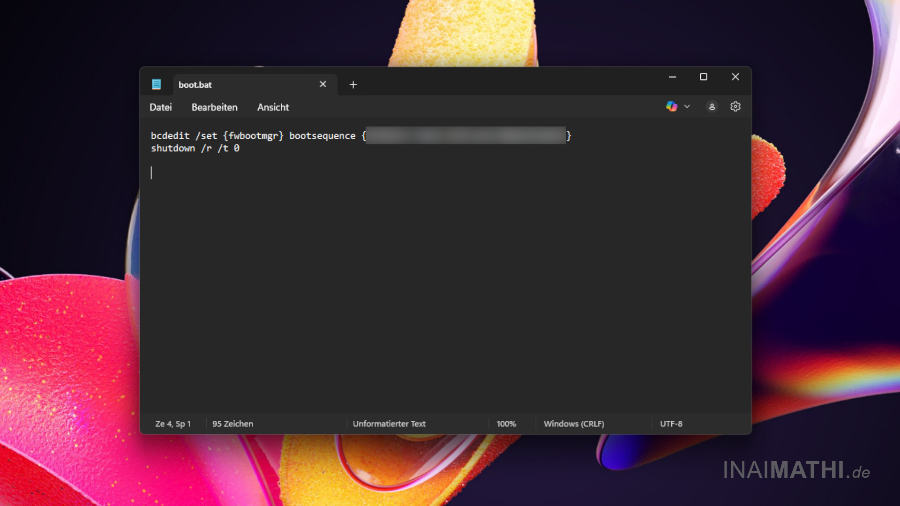Open Notepad settings gear
Viewport: 900px width, 506px height.
[x=735, y=107]
